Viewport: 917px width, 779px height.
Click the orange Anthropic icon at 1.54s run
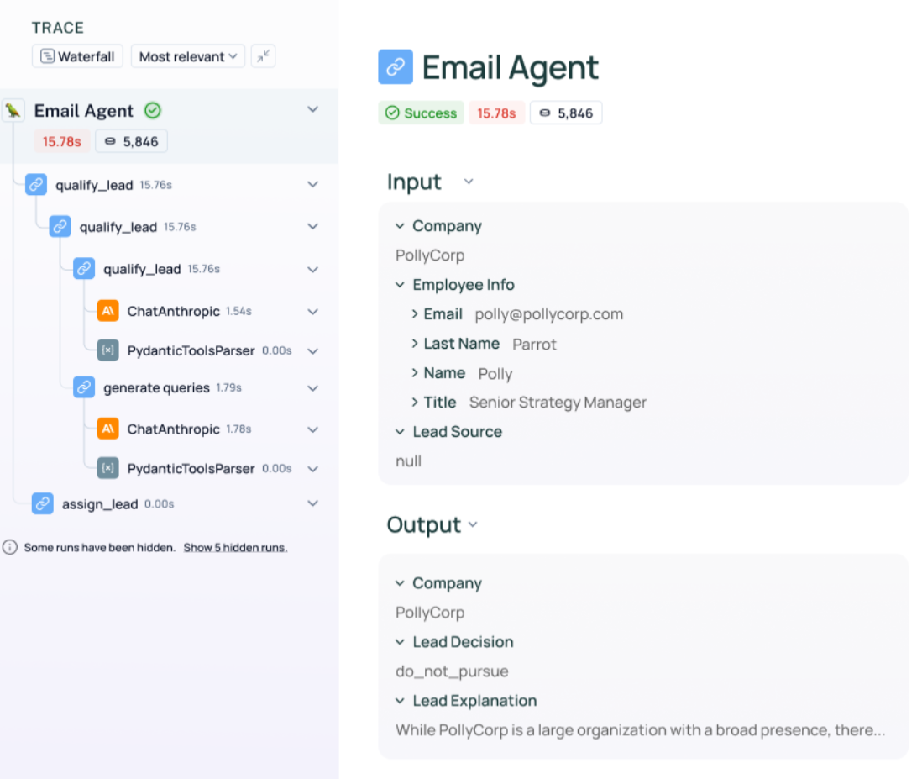tap(107, 311)
